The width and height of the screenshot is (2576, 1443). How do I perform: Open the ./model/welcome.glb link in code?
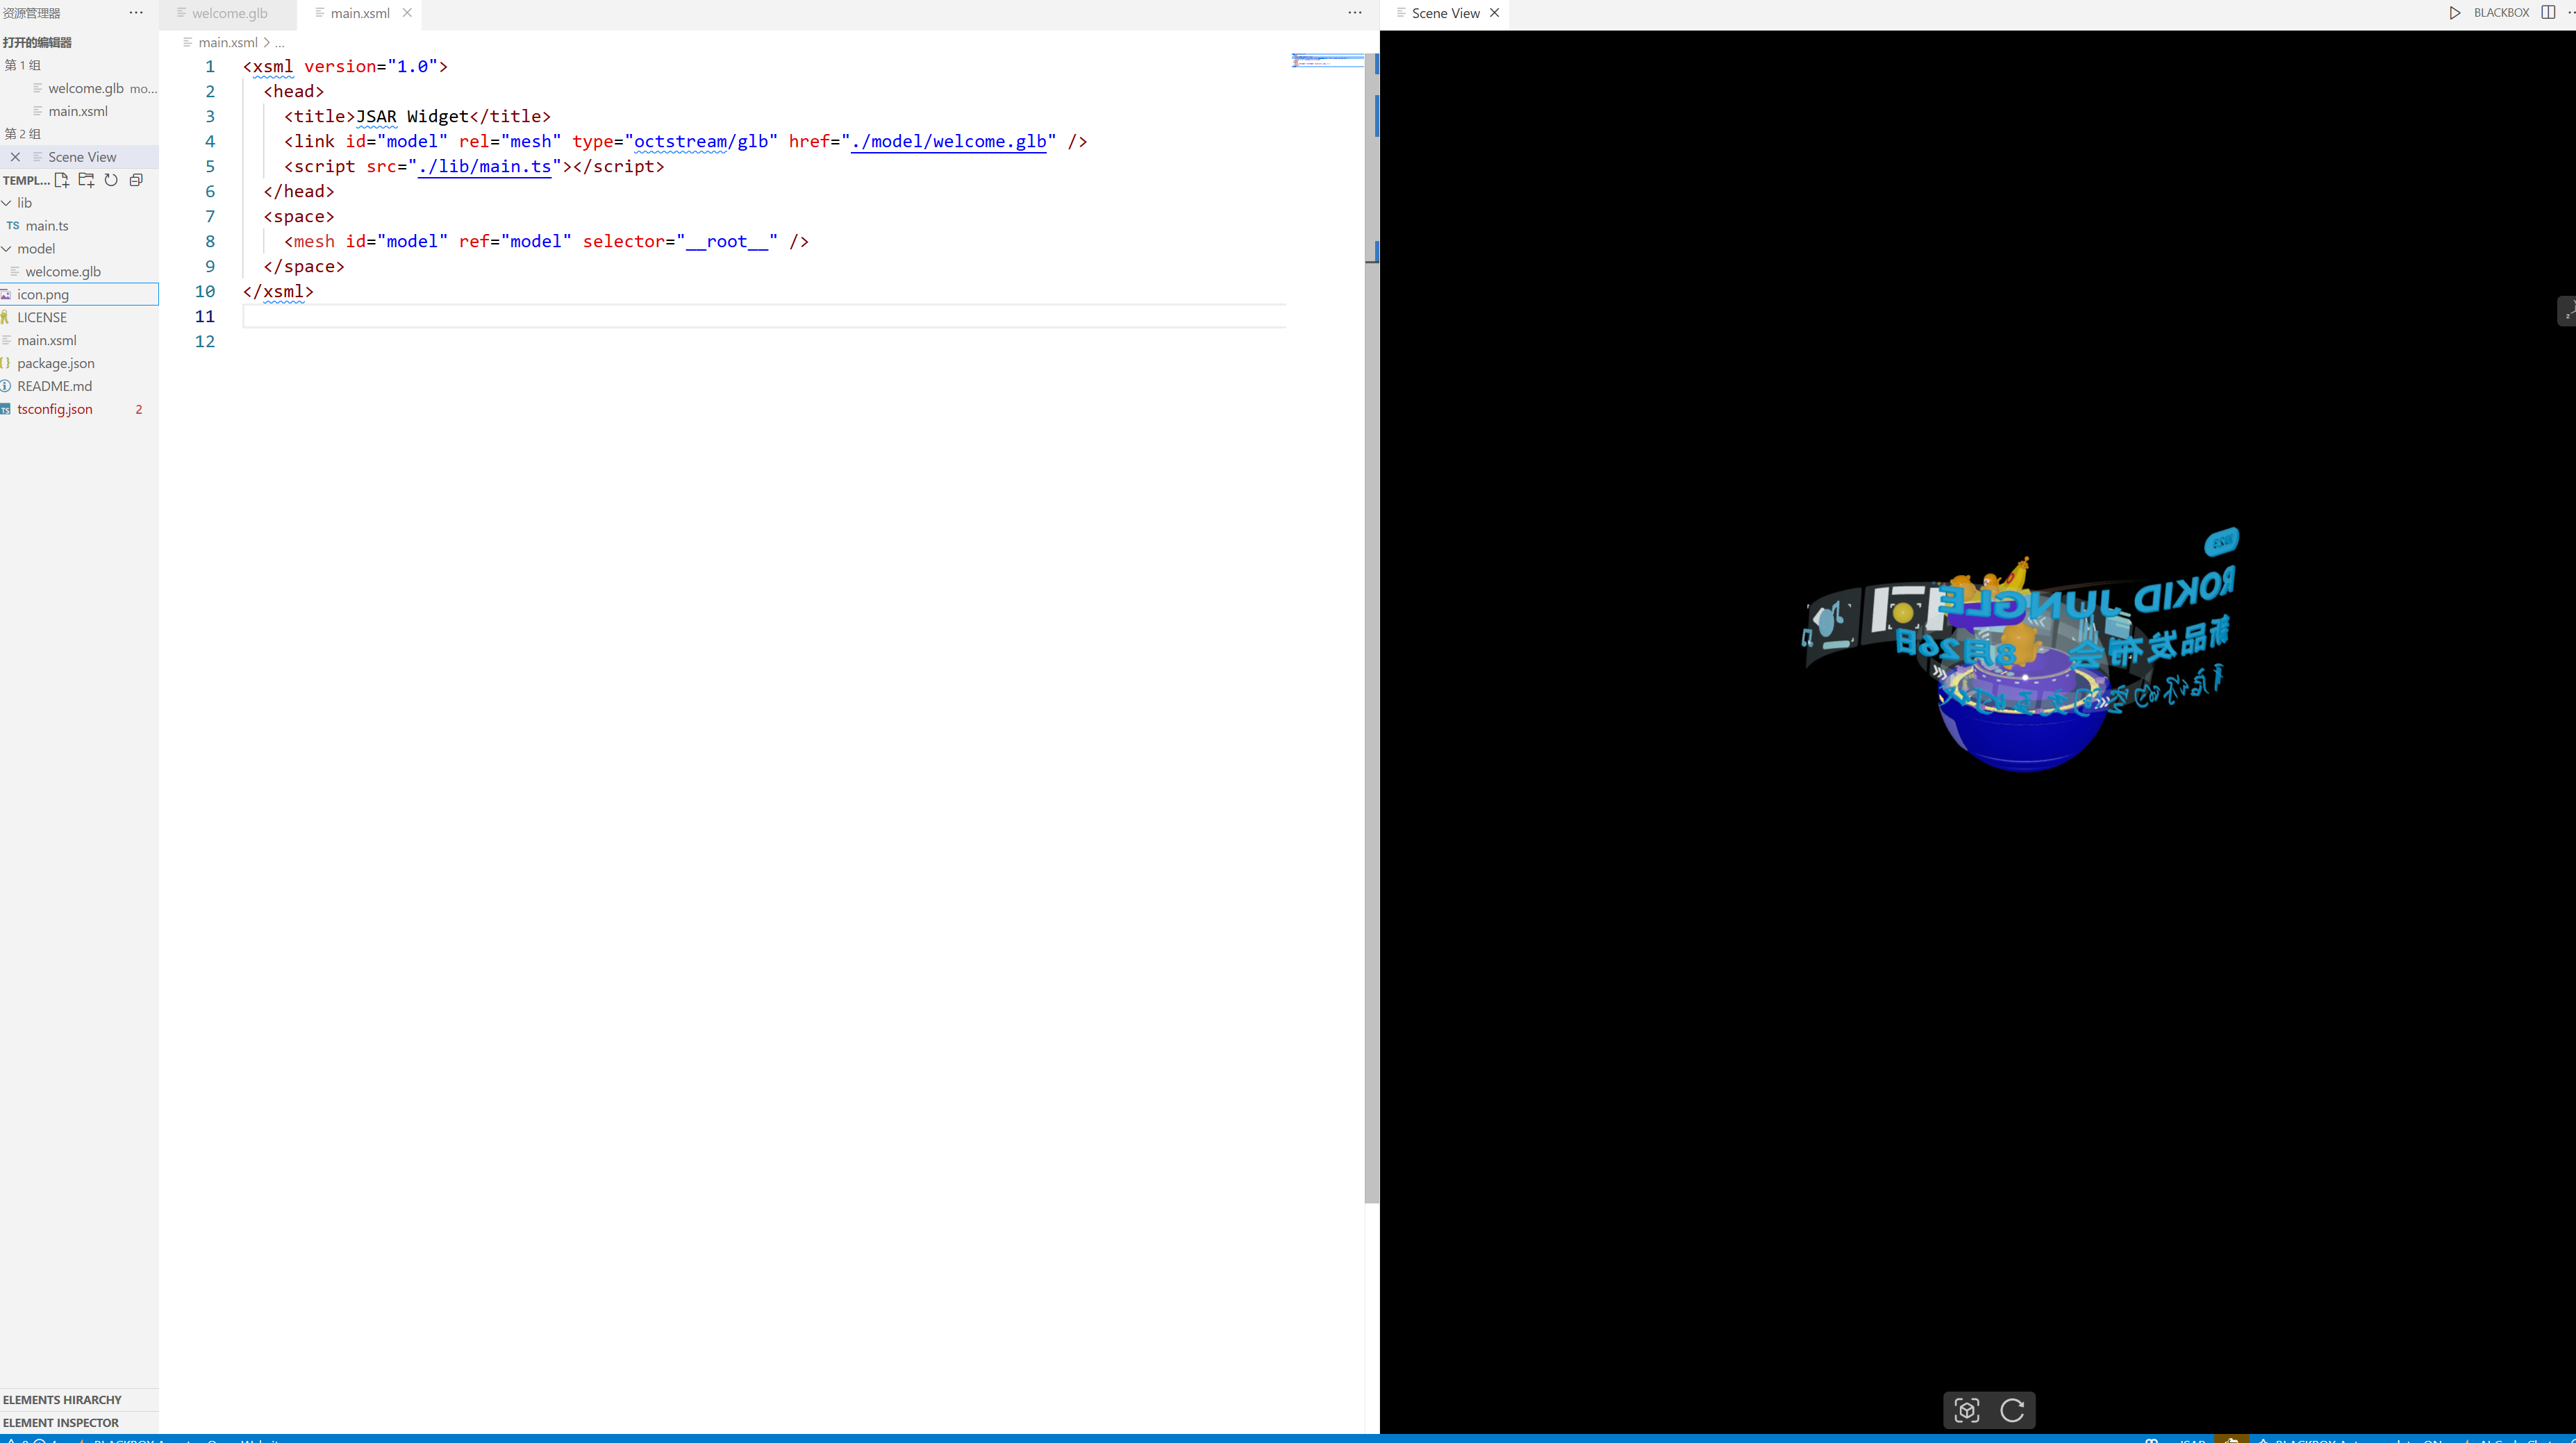(948, 141)
